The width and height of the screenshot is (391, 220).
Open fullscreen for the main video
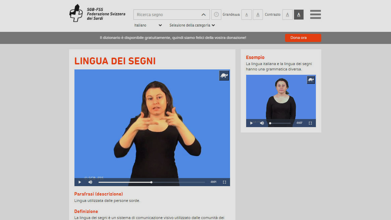224,182
